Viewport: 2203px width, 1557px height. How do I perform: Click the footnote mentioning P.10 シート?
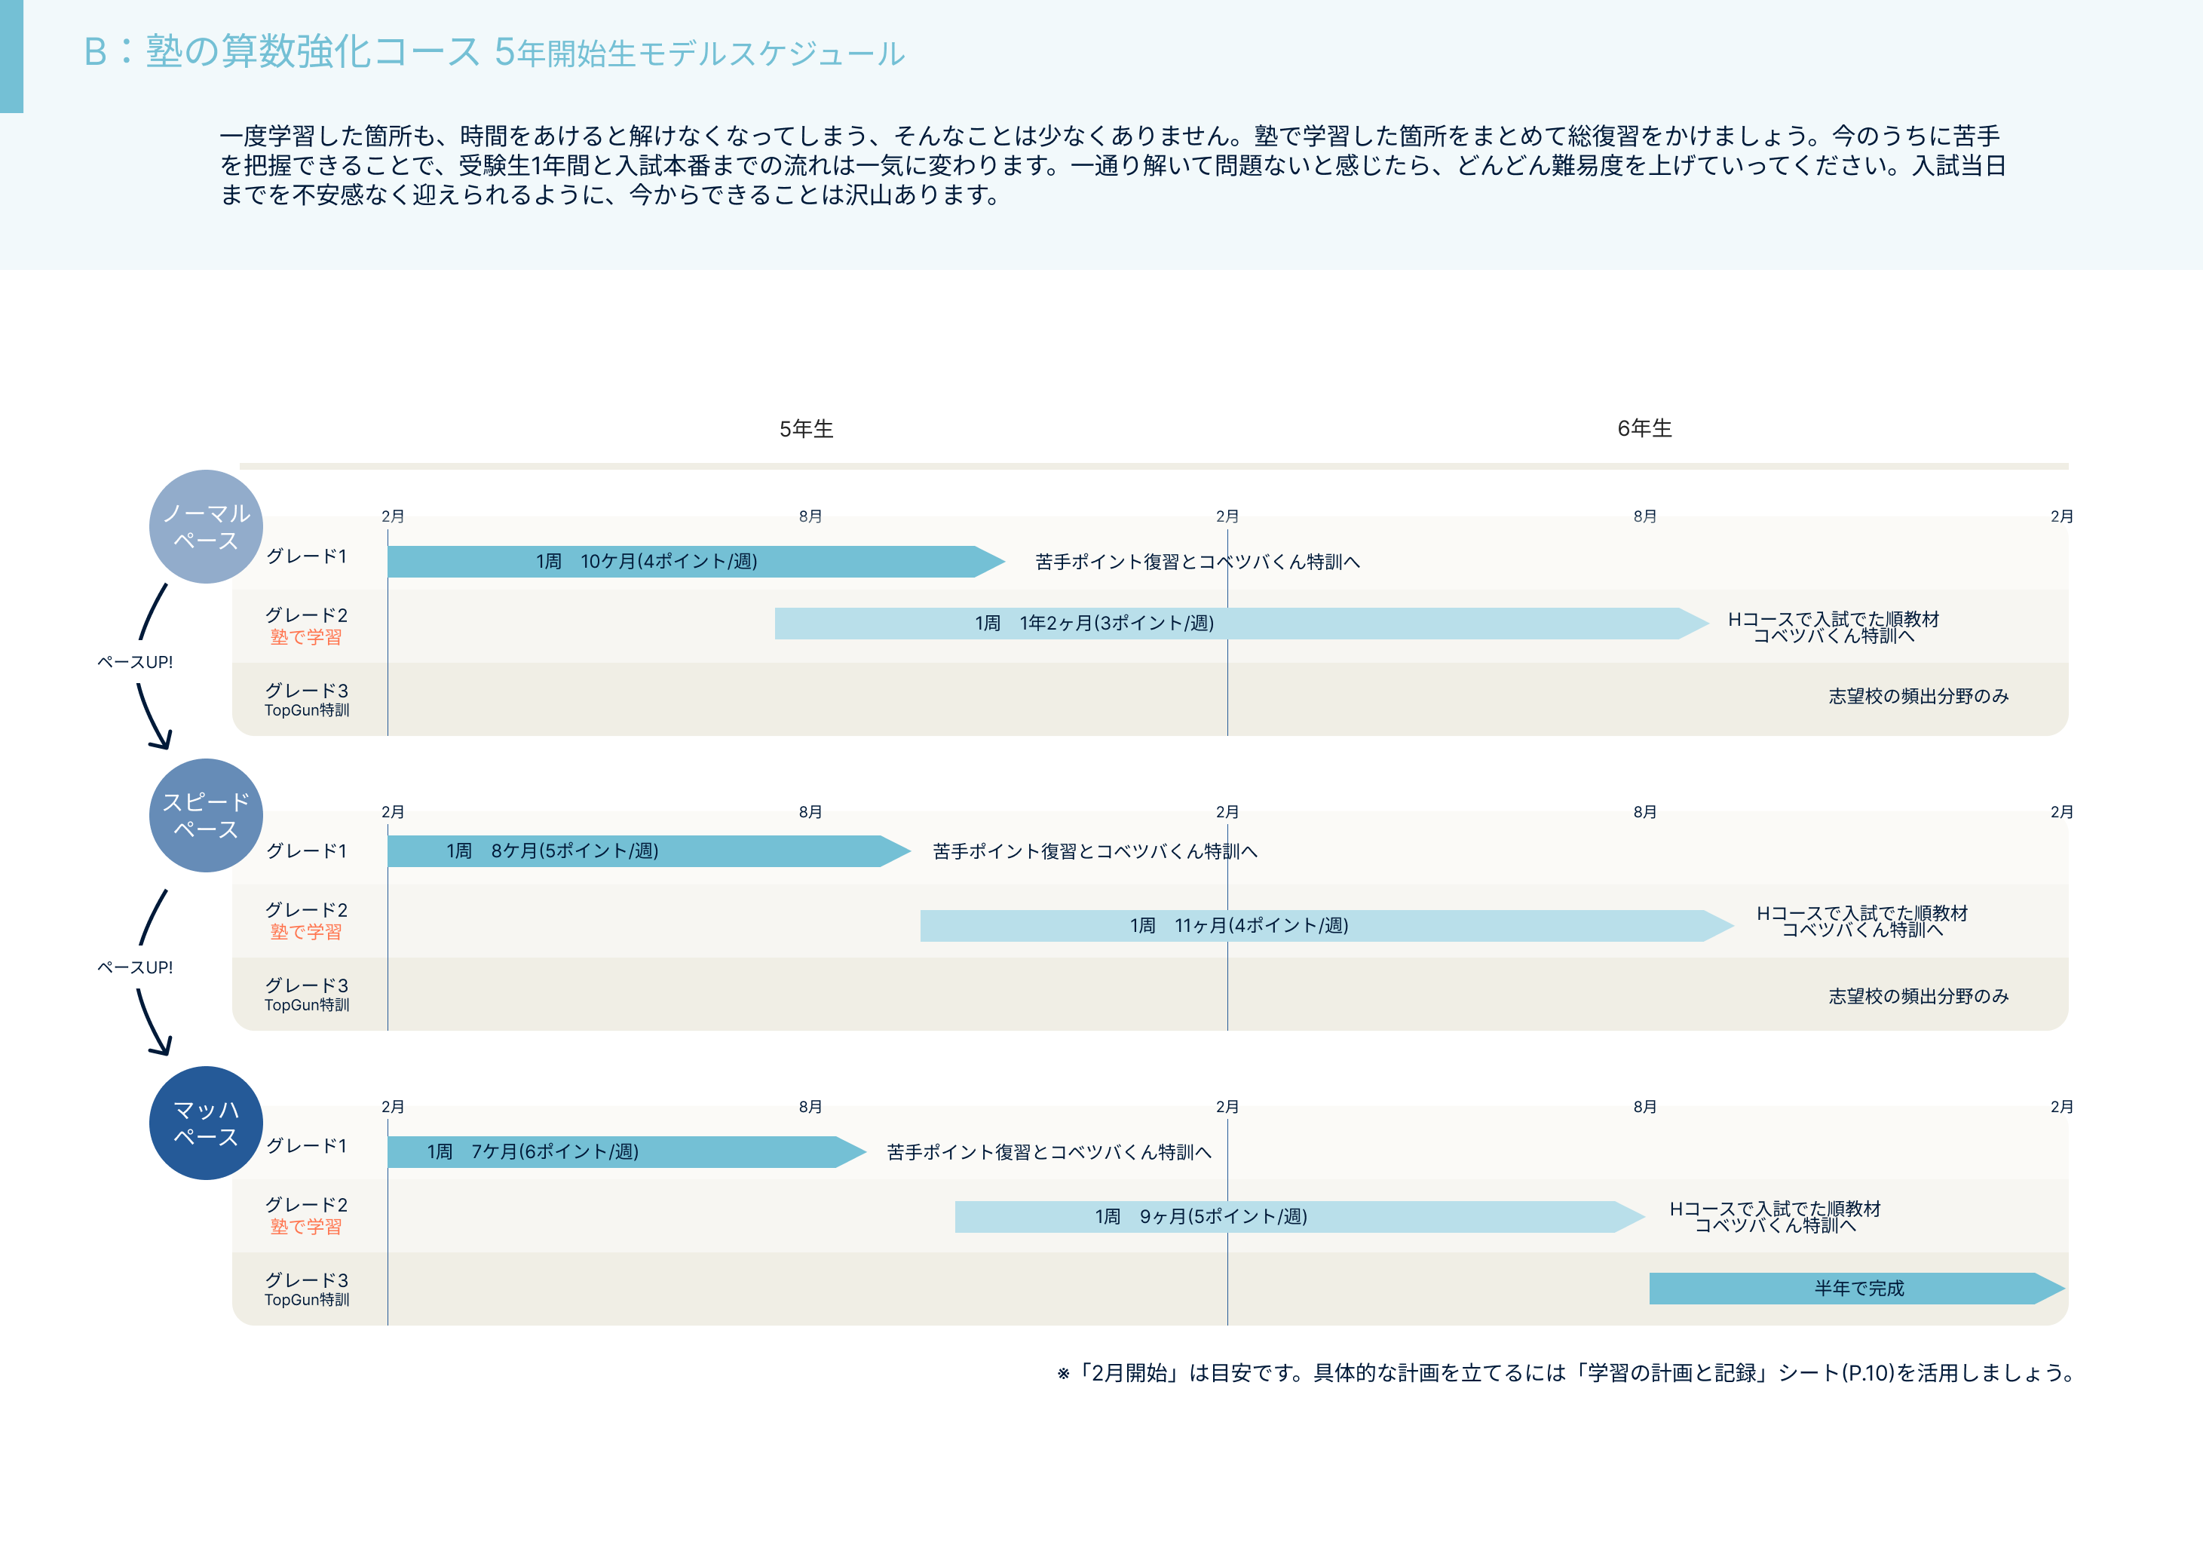click(x=1567, y=1373)
